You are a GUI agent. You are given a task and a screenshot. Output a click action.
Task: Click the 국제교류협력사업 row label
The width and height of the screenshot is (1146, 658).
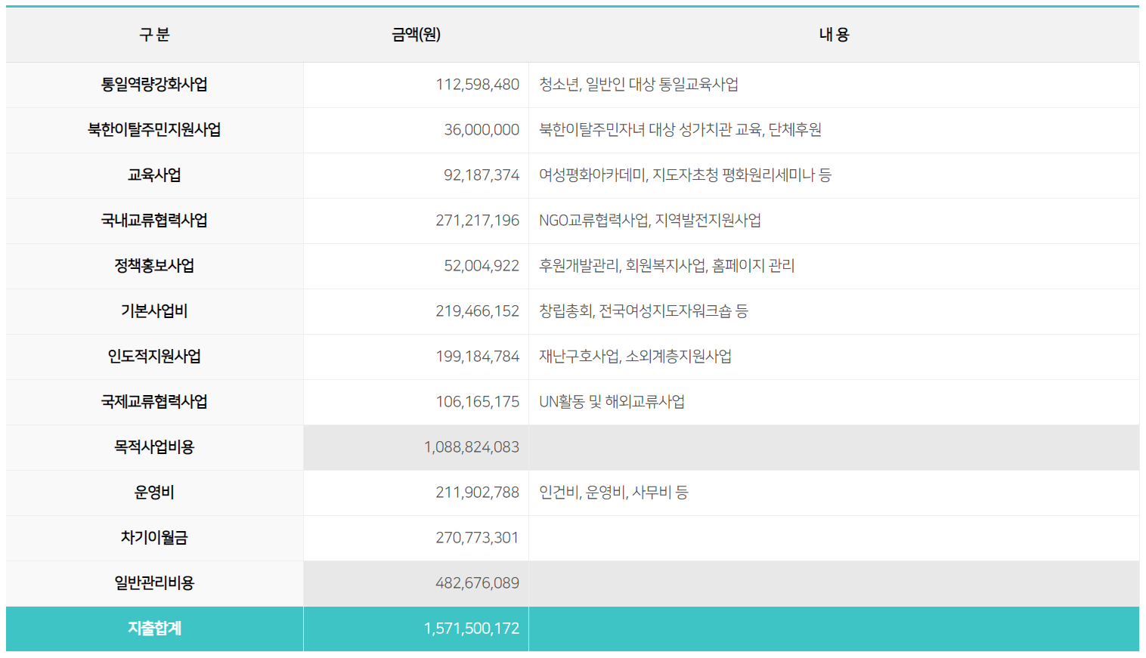(x=154, y=402)
